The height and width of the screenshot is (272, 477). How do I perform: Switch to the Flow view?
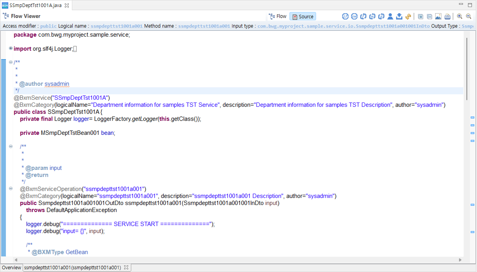(278, 16)
